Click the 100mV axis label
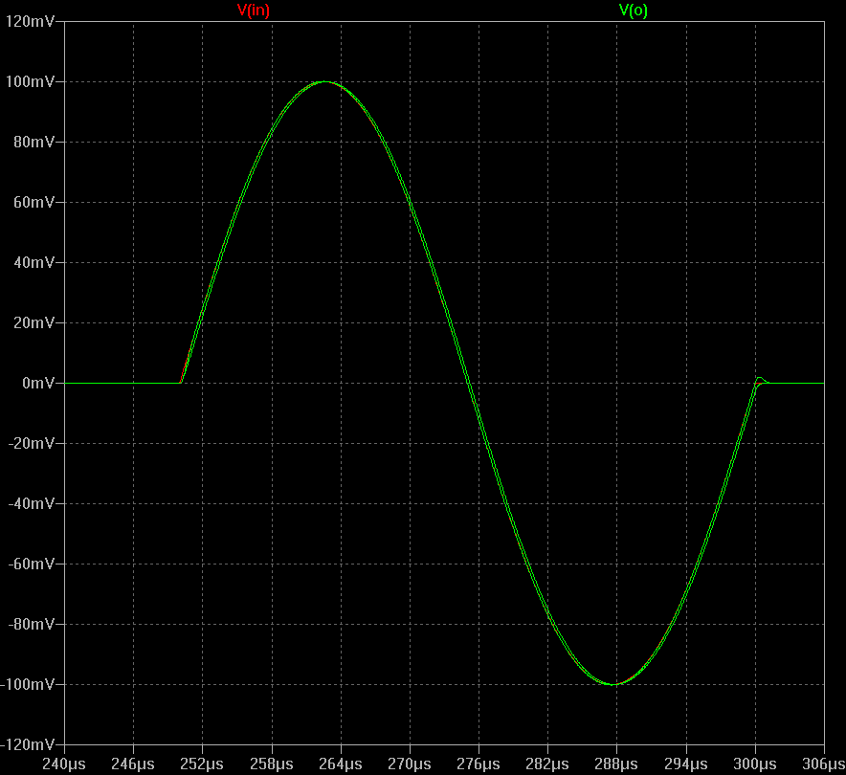 point(31,82)
